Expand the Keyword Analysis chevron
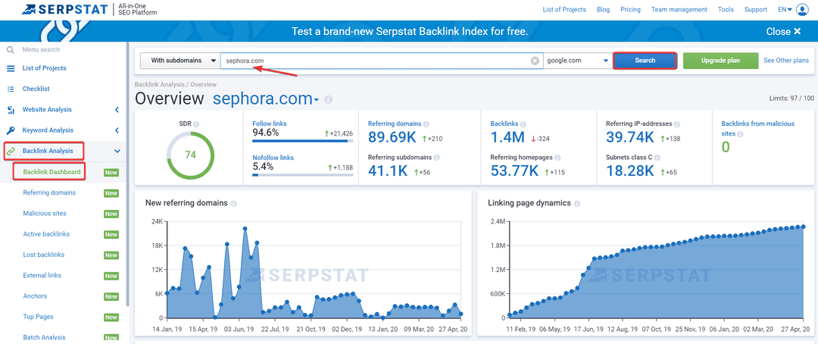 tap(117, 130)
